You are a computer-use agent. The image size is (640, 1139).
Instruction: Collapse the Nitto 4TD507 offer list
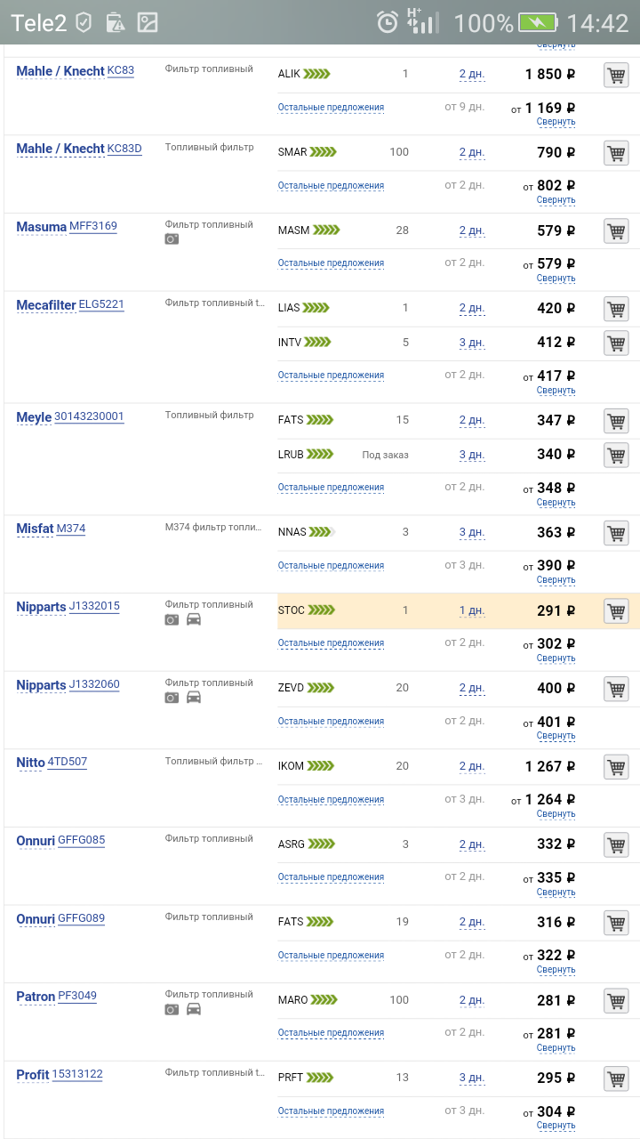point(556,814)
